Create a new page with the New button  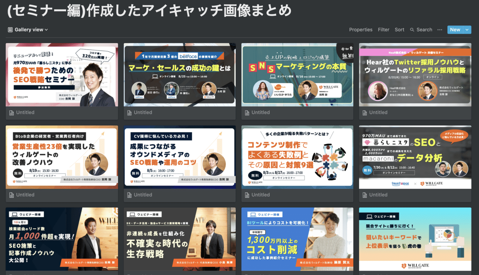455,29
